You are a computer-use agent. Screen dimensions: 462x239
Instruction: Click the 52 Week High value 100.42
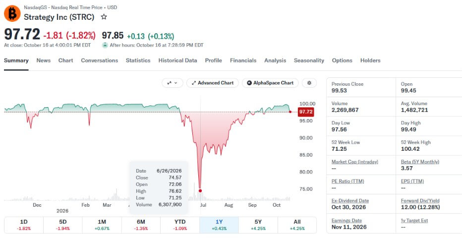pyautogui.click(x=410, y=149)
